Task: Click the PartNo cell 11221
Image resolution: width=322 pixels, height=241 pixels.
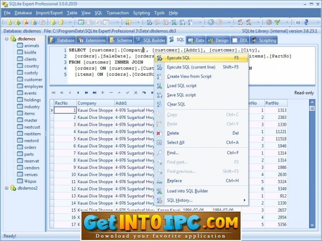Action: tap(276, 132)
